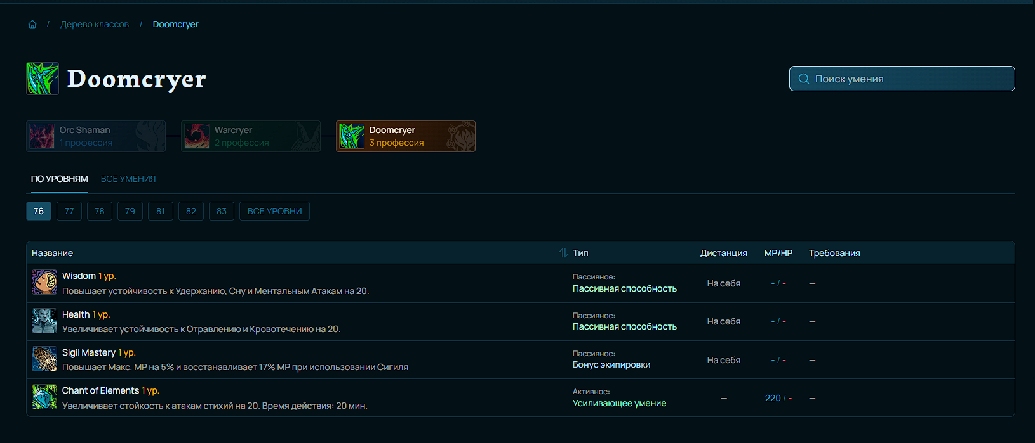
Task: Open the Chant of Elements skill name
Action: click(x=100, y=390)
